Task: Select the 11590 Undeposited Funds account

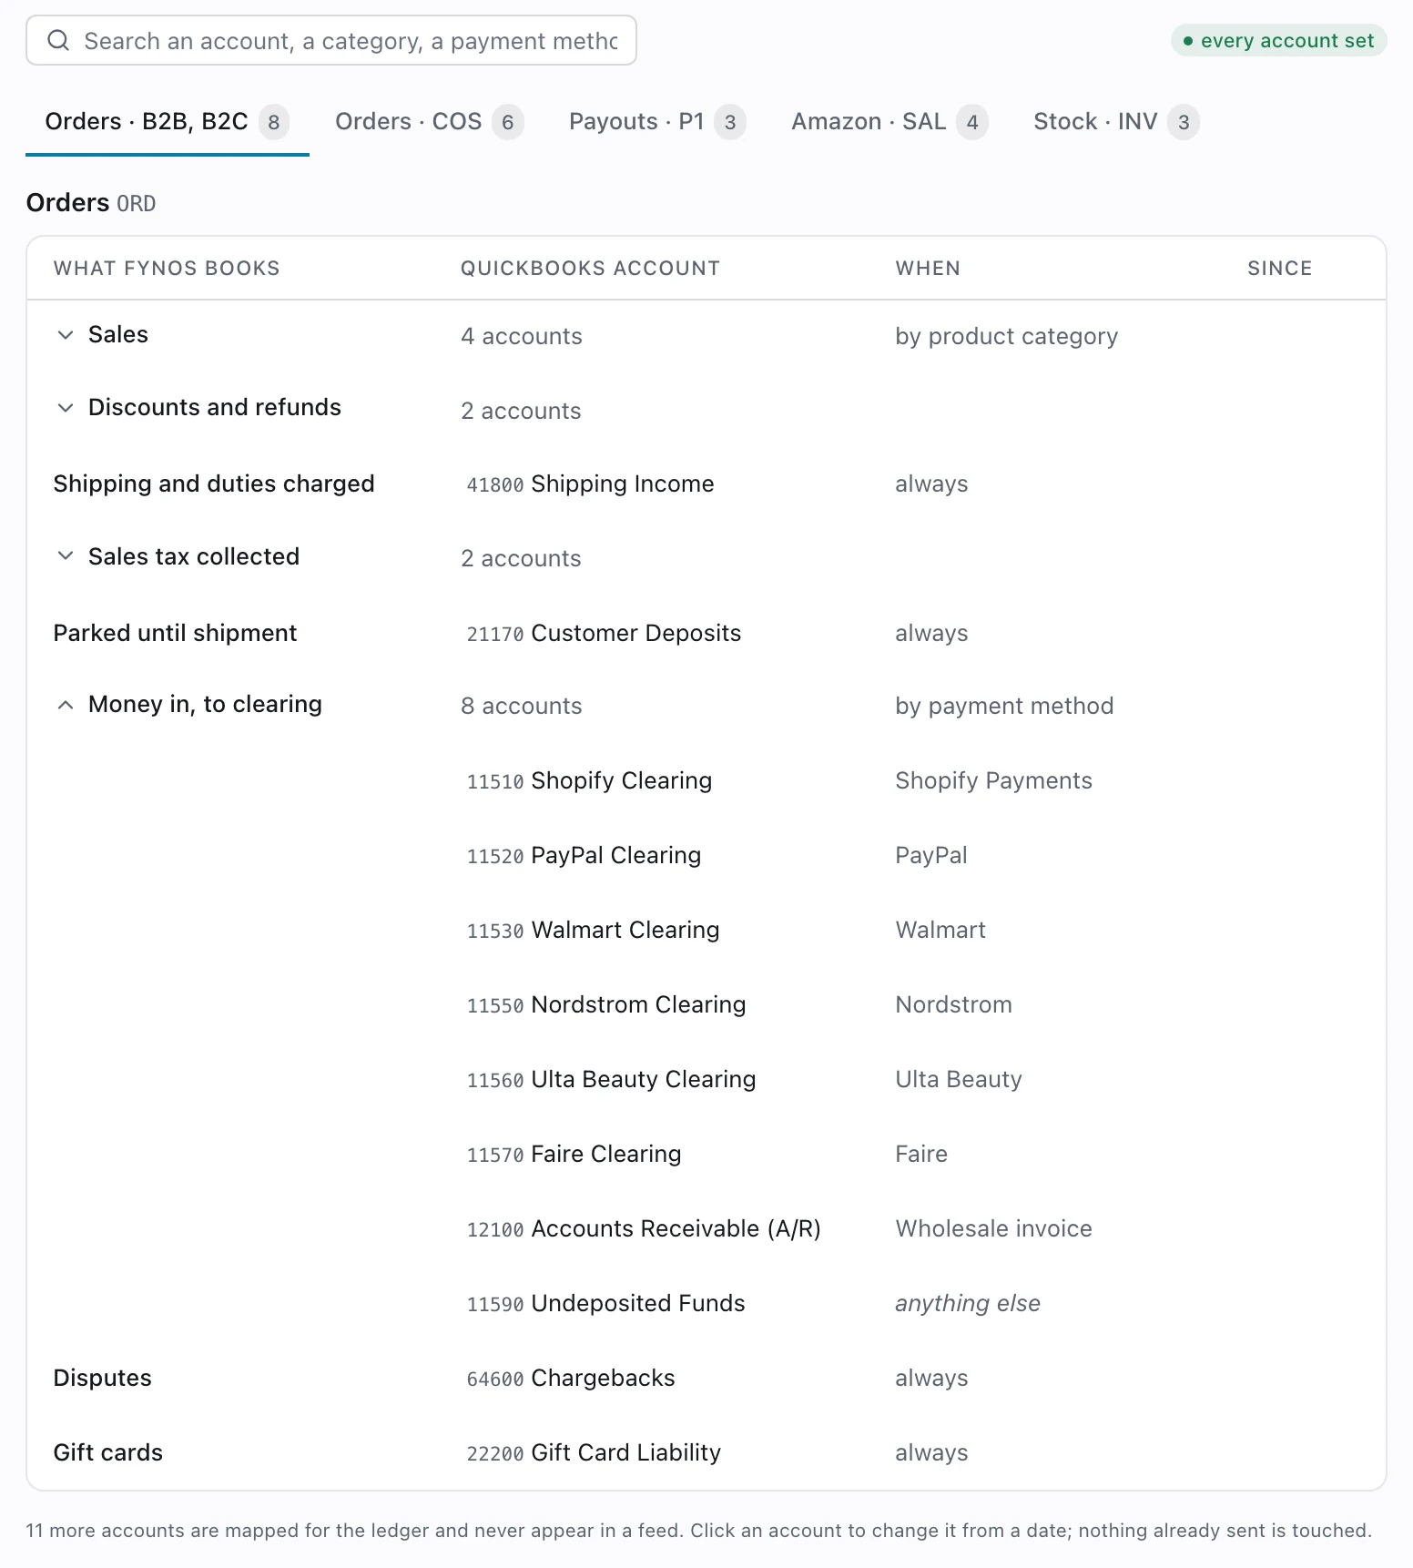Action: [x=605, y=1303]
